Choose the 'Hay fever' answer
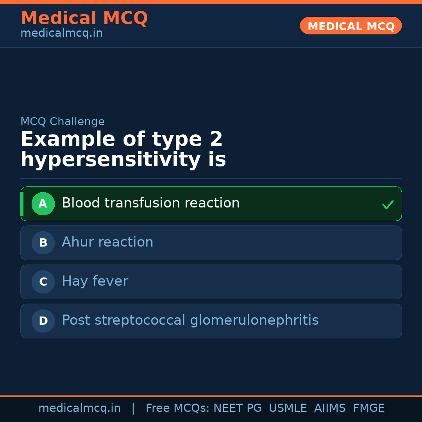422x422 pixels. (95, 281)
